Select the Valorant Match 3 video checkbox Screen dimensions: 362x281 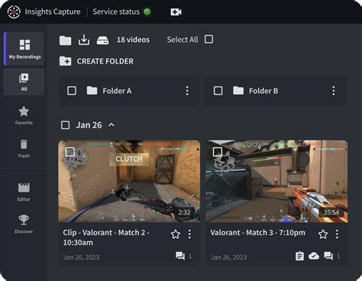[218, 152]
